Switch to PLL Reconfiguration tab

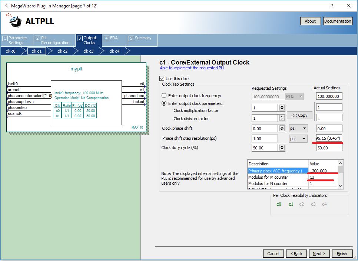[x=54, y=40]
